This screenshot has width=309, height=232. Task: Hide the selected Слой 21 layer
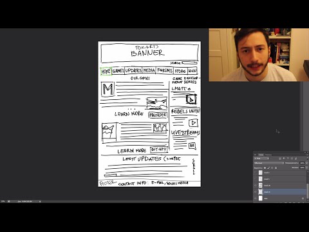[256, 192]
